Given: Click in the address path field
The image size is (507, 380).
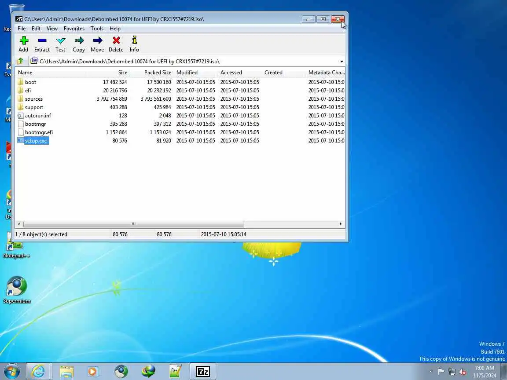Looking at the screenshot, I should pyautogui.click(x=183, y=62).
